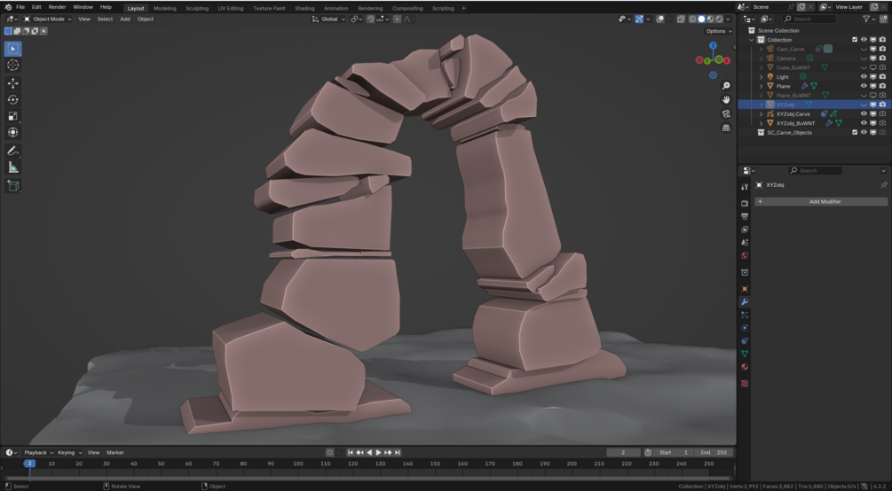Screen dimensions: 892x491
Task: Open the World properties tab
Action: point(745,256)
